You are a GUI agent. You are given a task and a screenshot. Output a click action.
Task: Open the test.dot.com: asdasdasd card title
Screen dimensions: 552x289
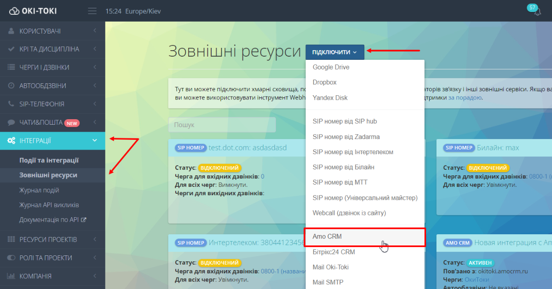click(x=247, y=148)
